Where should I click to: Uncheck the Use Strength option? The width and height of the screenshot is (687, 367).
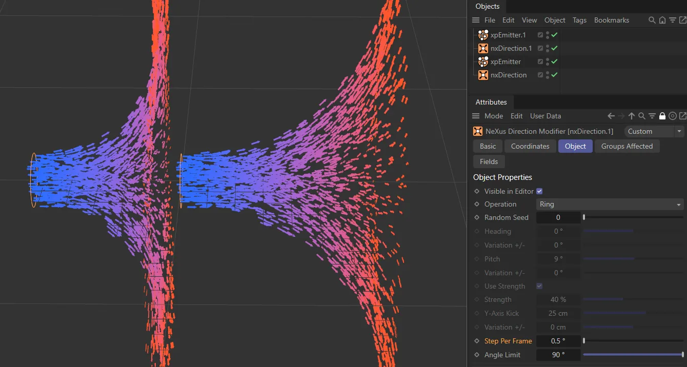(x=539, y=286)
